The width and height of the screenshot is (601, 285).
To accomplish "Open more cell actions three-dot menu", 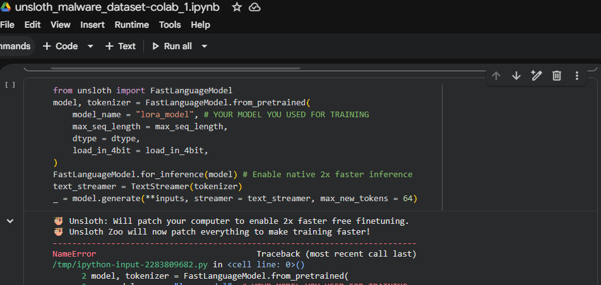I will (577, 76).
